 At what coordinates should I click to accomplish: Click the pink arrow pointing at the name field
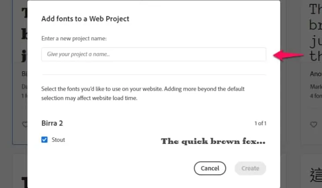288,55
